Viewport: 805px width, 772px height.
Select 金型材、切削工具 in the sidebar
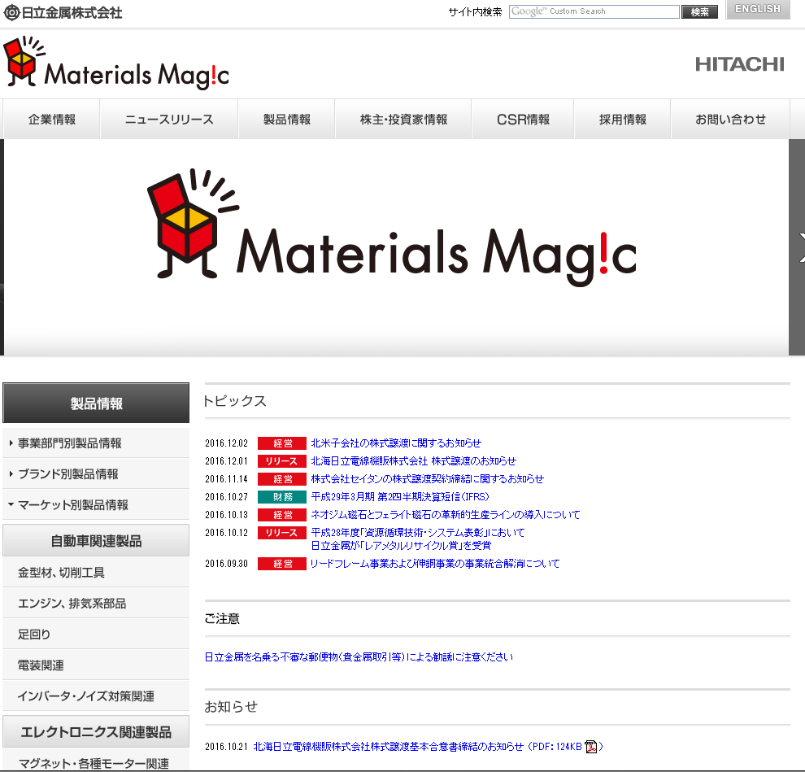click(62, 573)
